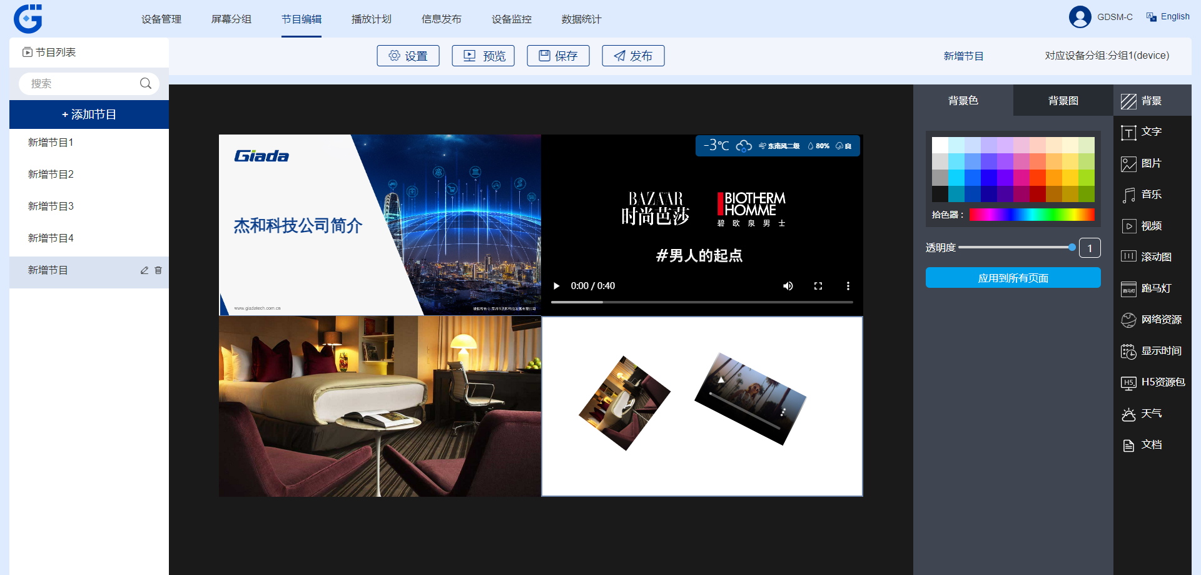Mute the video with the speaker icon

point(788,286)
